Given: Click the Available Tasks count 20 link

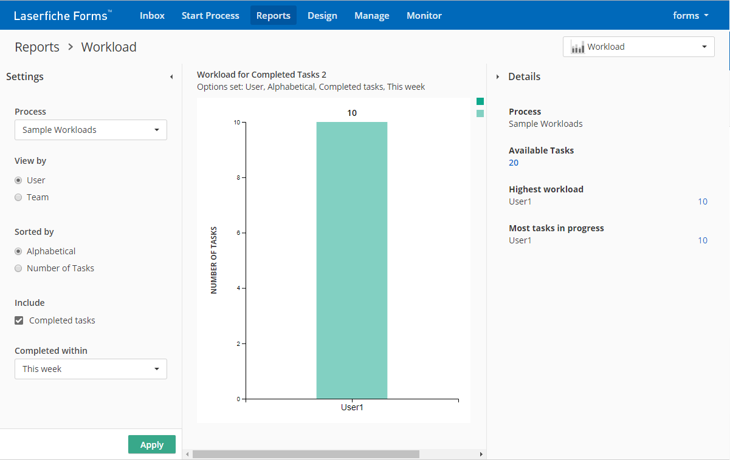Looking at the screenshot, I should pyautogui.click(x=514, y=163).
